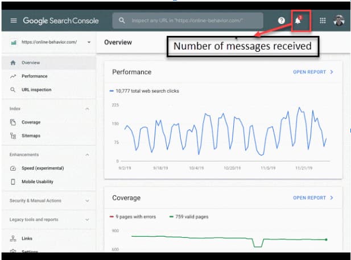Expand Legacy tools and reports section
This screenshot has width=351, height=260.
(x=48, y=220)
